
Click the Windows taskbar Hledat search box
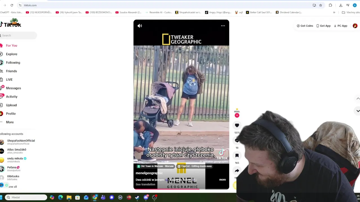pos(26,198)
